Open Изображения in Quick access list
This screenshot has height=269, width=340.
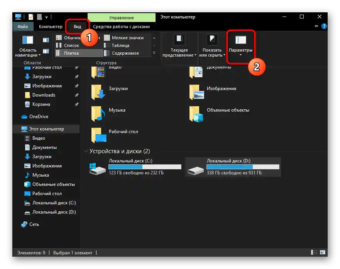tap(47, 86)
